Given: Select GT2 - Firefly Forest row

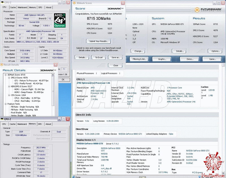Looking at the screenshot, I should click(x=29, y=83).
